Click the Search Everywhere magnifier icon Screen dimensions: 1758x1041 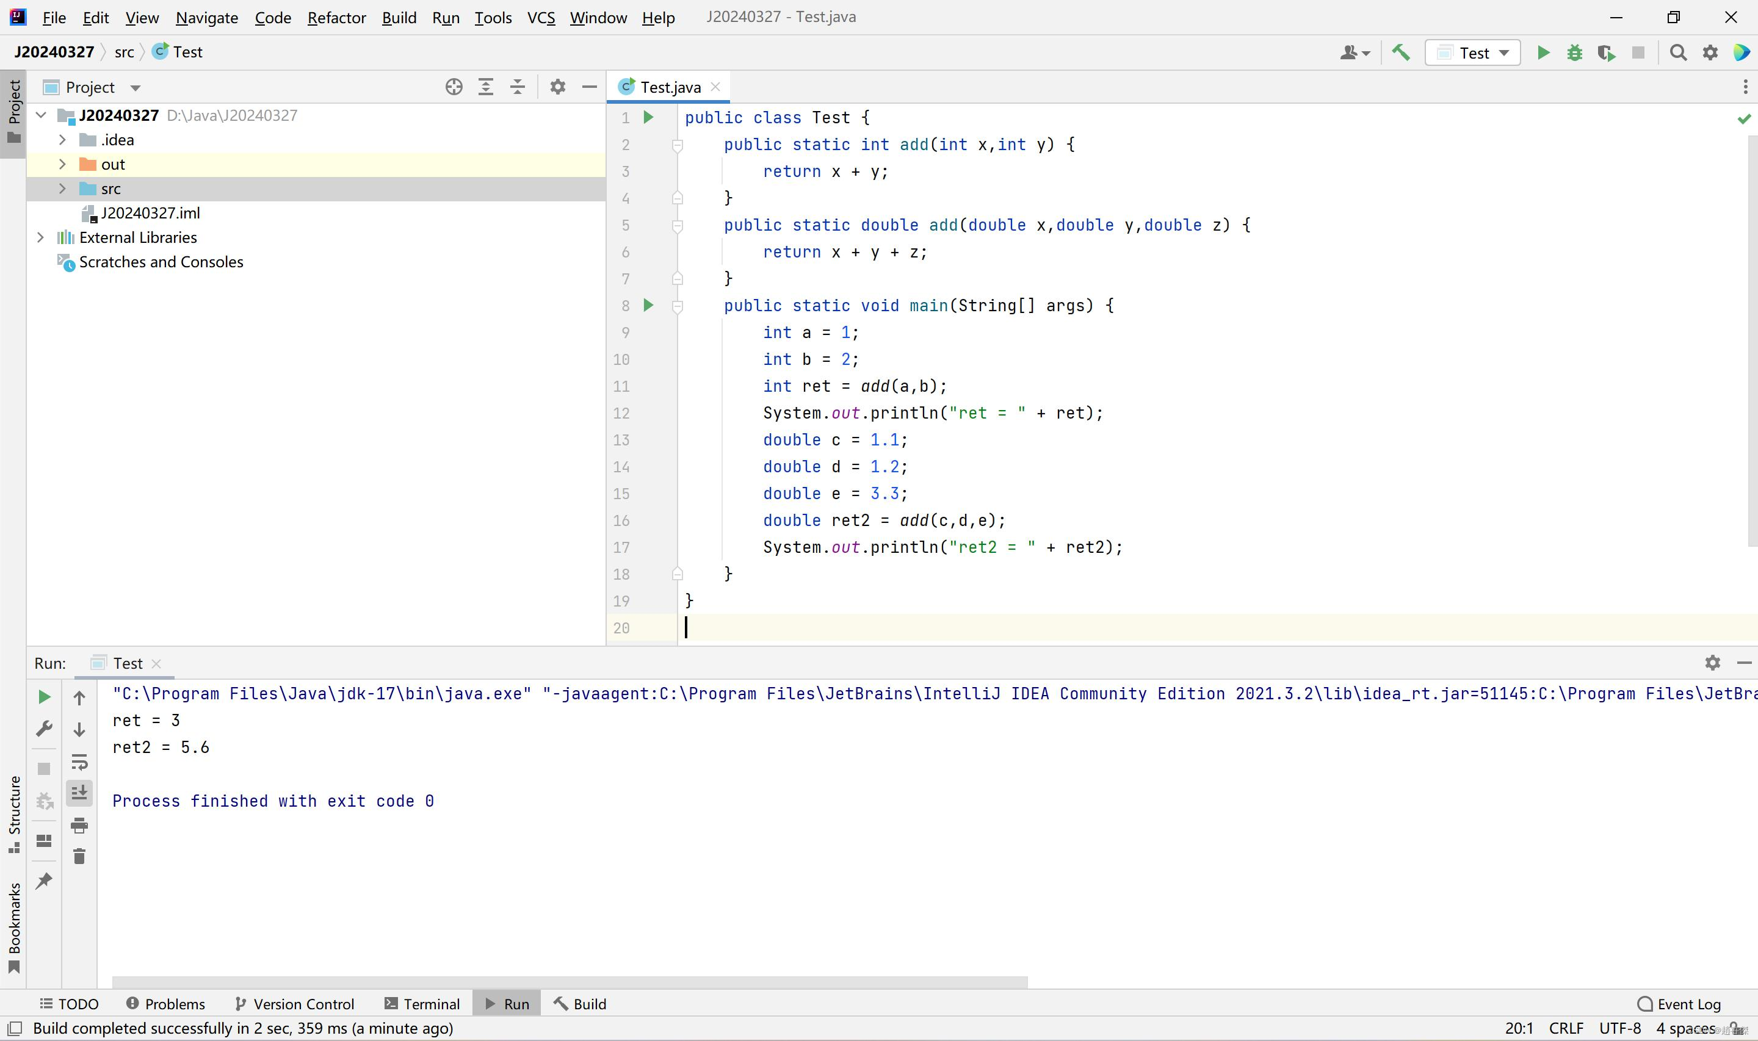(1678, 52)
